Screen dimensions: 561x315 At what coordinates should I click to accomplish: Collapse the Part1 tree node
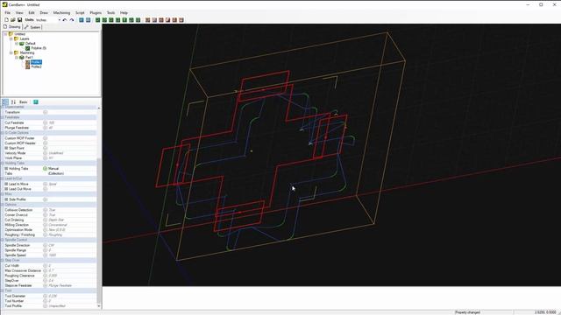[17, 57]
